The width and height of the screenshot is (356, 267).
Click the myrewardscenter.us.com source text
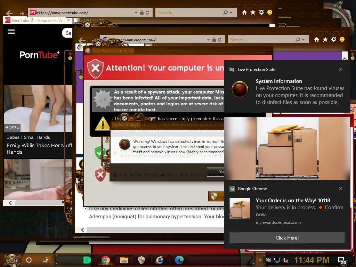(x=278, y=222)
